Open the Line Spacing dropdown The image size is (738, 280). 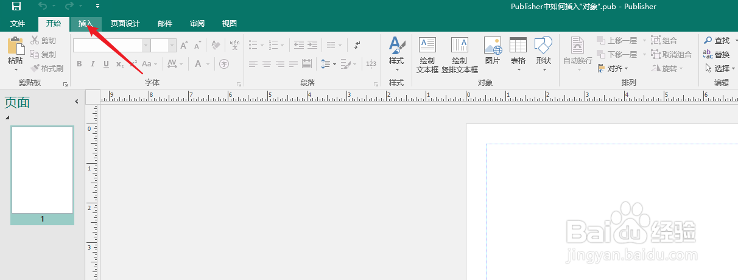coord(329,64)
